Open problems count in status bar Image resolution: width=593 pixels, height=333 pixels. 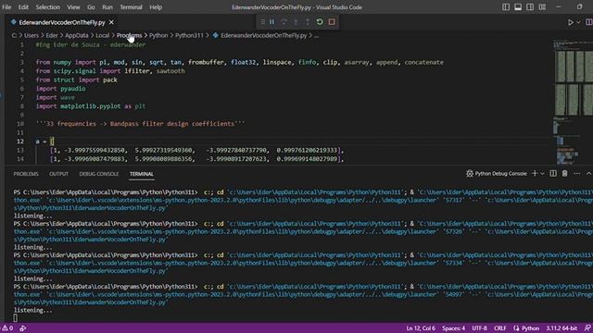point(7,328)
